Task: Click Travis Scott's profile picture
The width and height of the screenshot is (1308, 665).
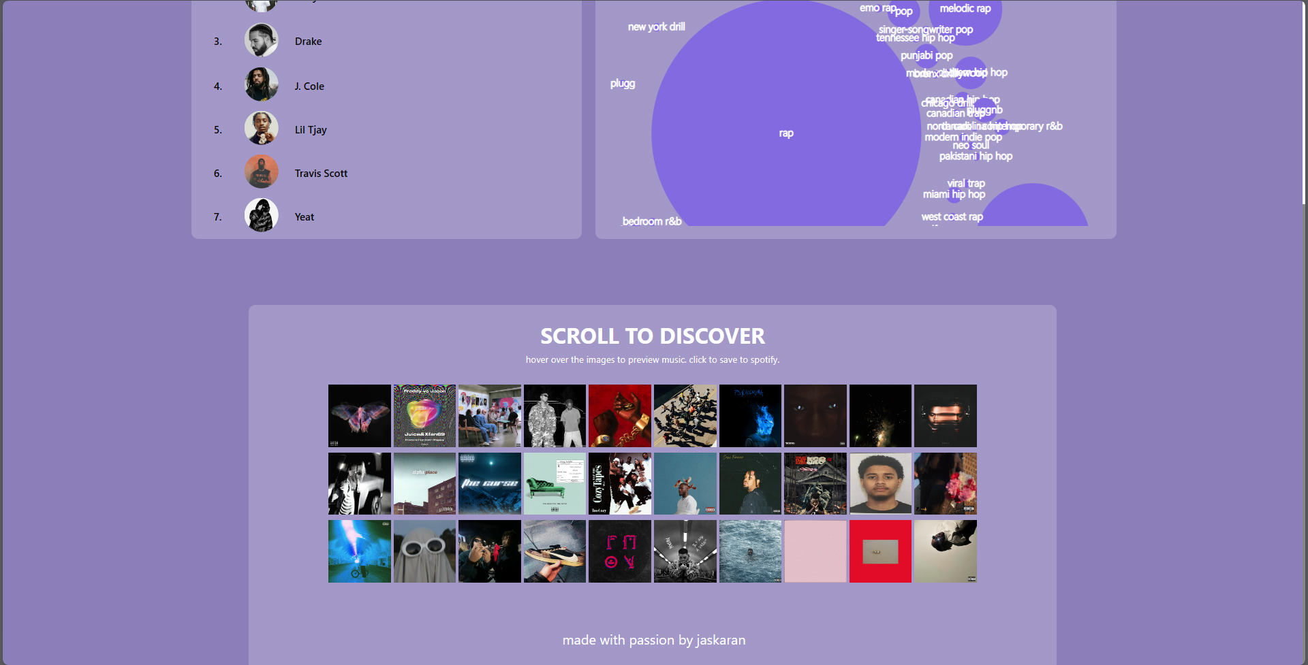Action: (262, 172)
